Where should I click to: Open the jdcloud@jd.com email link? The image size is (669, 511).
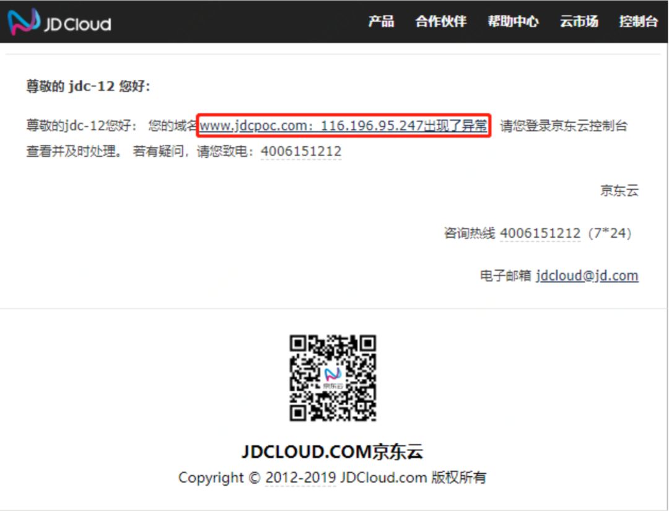click(x=587, y=276)
